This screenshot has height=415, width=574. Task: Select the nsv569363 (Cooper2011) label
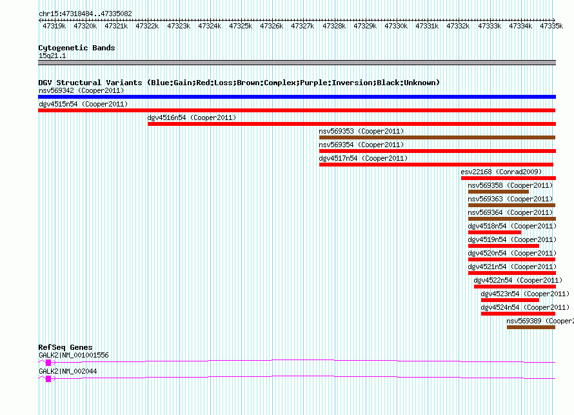click(x=510, y=199)
